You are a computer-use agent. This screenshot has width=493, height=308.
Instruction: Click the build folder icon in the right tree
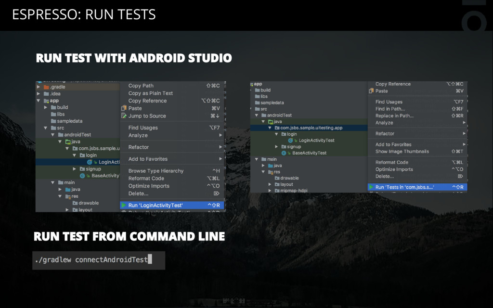coord(258,90)
